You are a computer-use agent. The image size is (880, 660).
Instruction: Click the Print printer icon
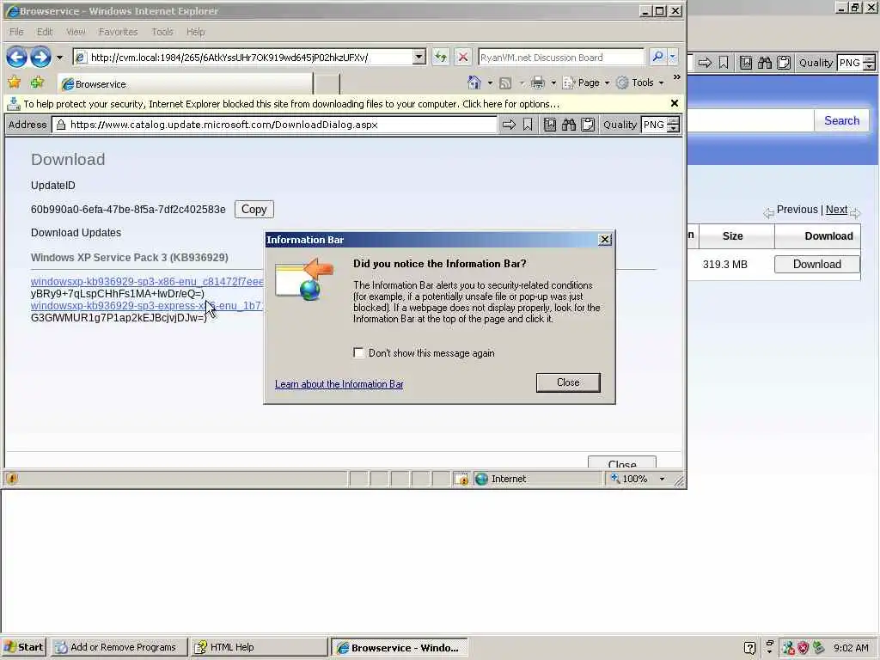coord(538,83)
